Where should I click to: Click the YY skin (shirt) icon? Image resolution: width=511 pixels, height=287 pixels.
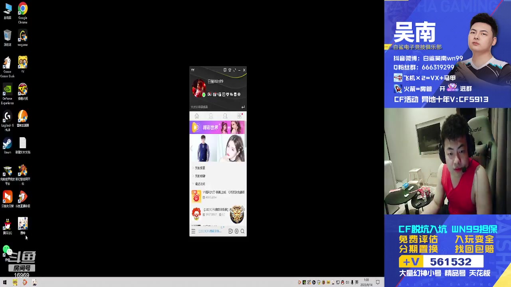coord(230,70)
